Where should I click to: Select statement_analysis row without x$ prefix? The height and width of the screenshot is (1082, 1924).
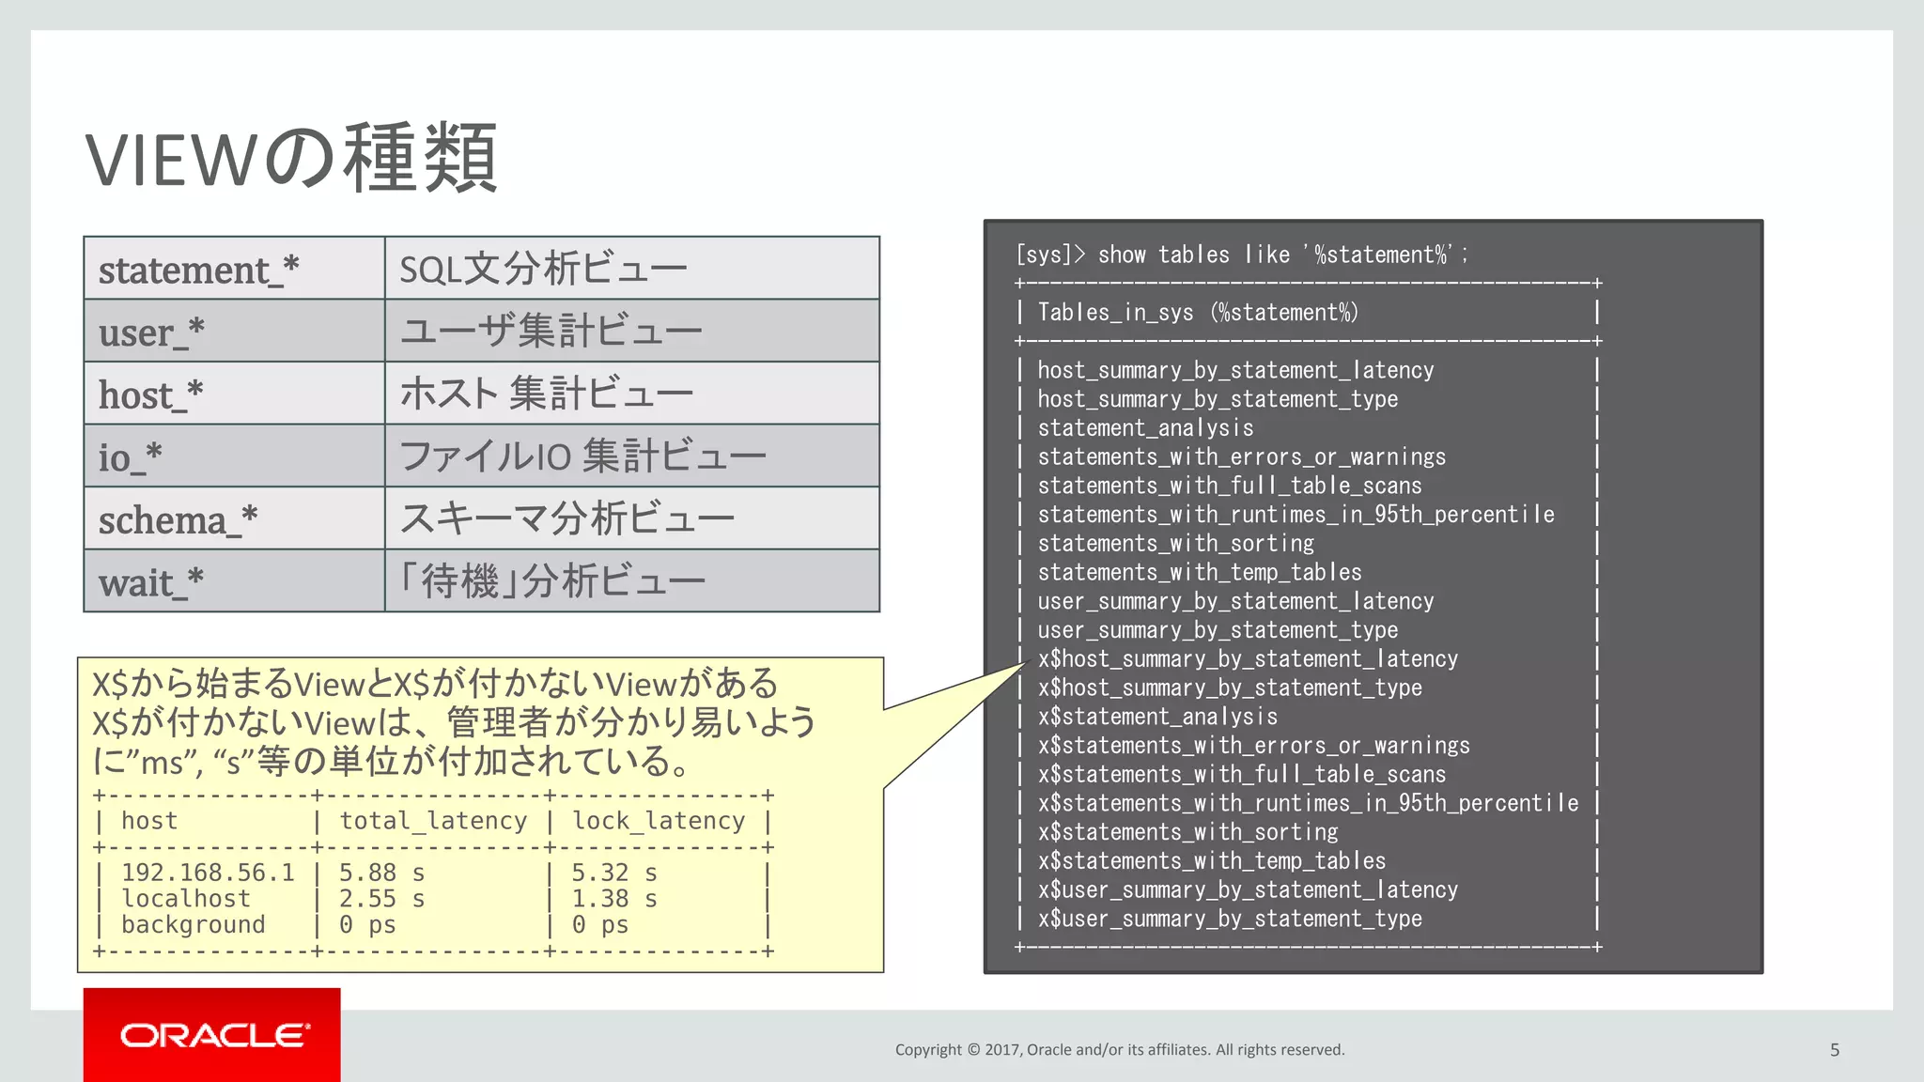click(x=1145, y=428)
